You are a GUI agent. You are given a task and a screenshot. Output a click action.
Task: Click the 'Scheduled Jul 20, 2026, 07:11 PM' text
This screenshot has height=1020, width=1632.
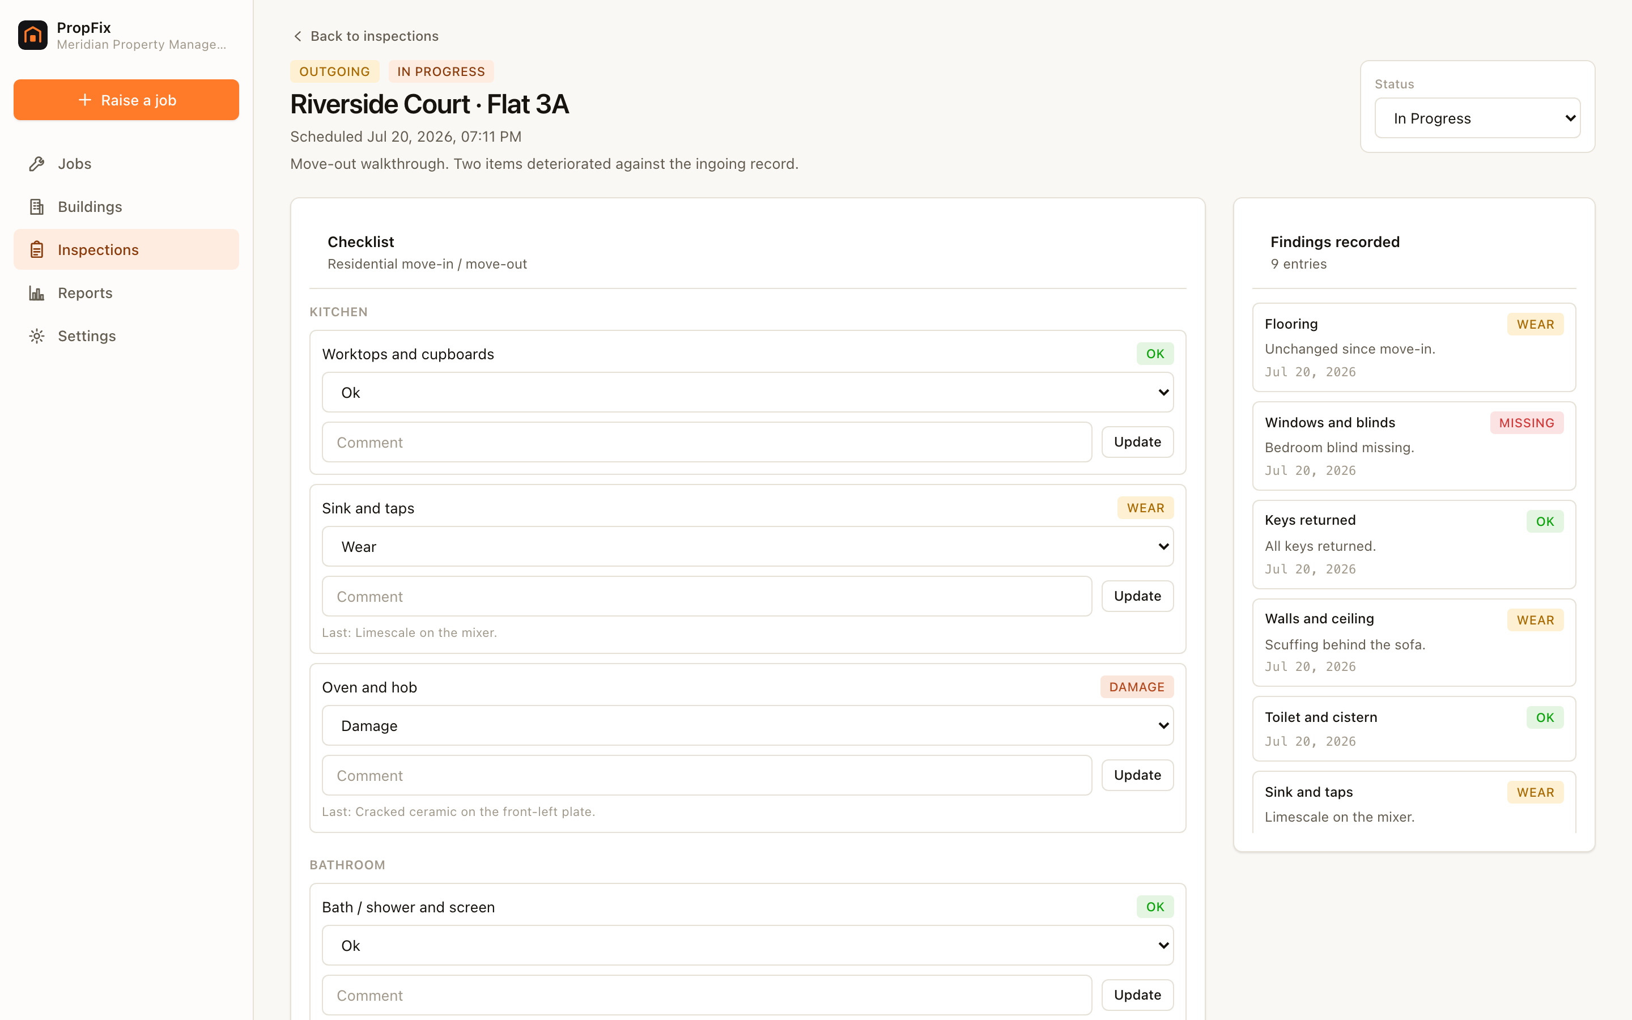(x=406, y=137)
